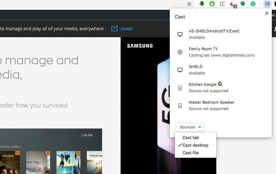Click the Grammarly extension icon

253,4
